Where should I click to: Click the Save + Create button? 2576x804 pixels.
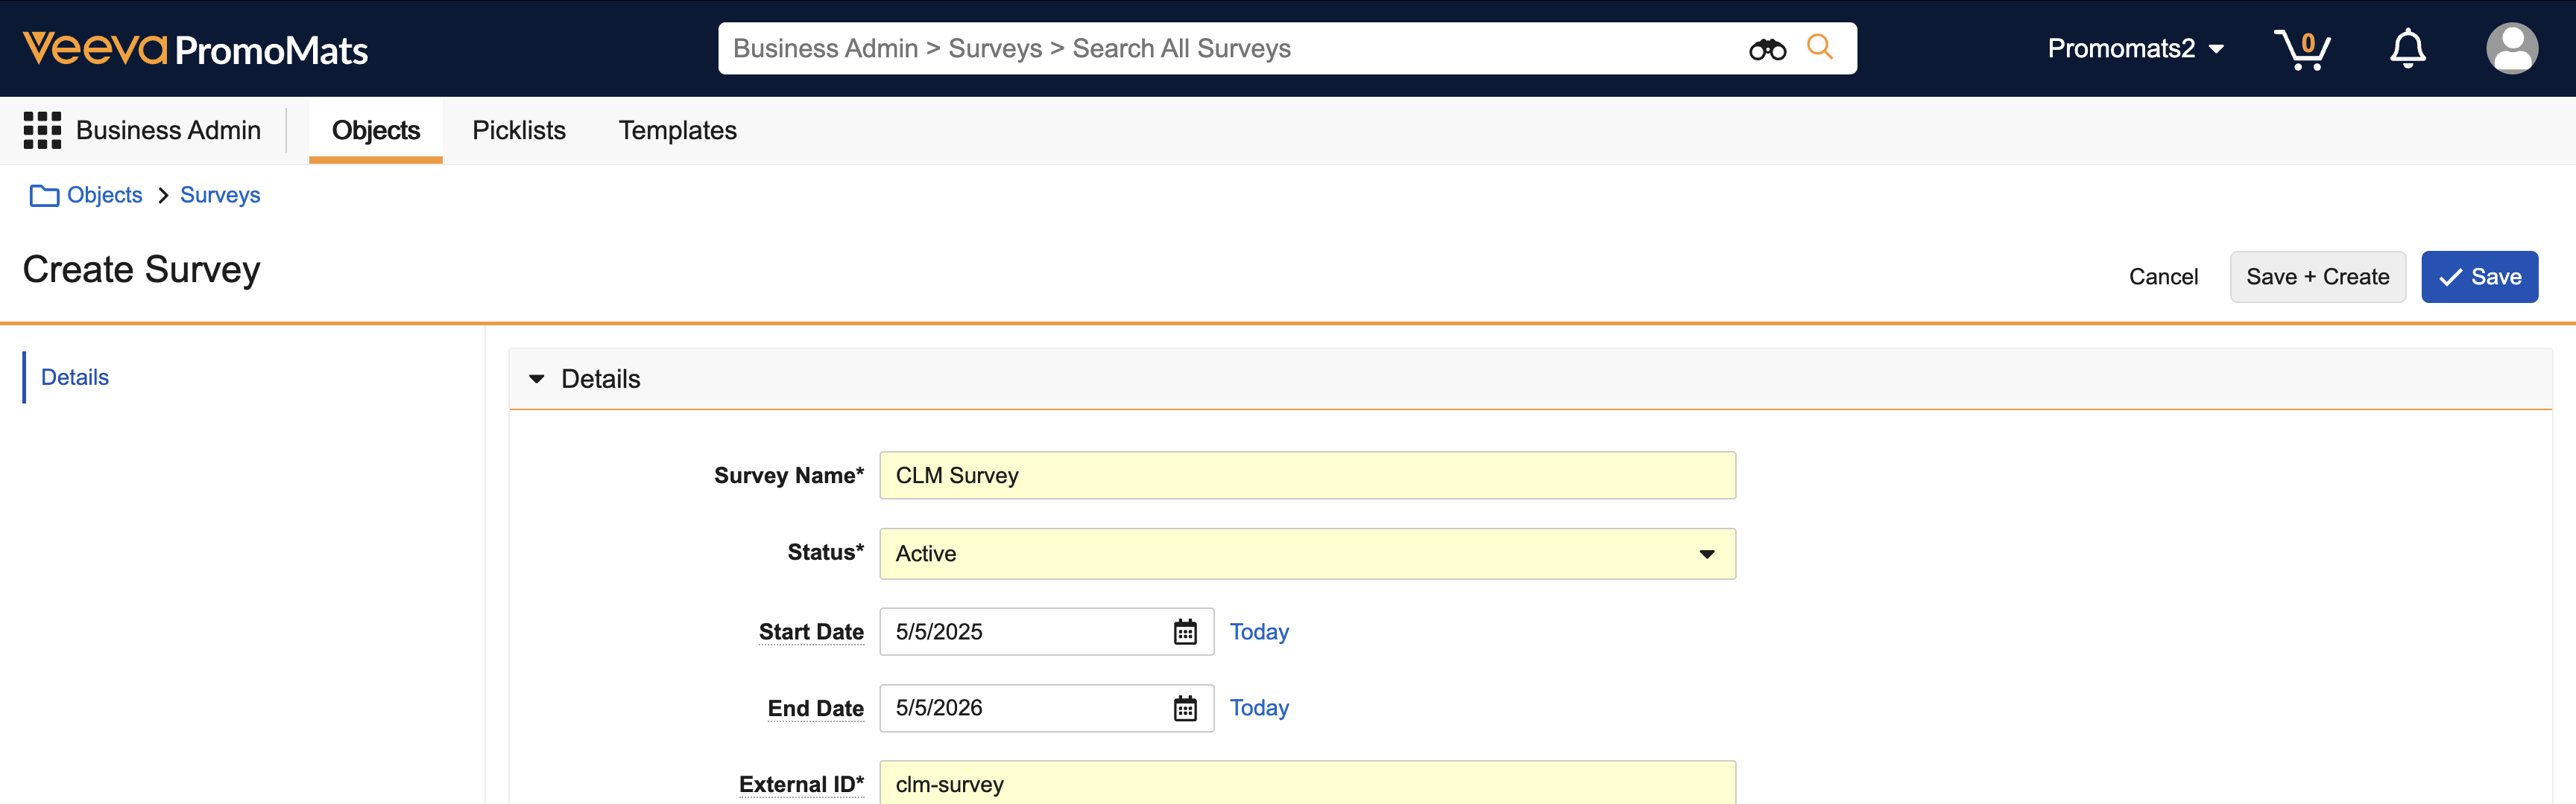[2316, 277]
